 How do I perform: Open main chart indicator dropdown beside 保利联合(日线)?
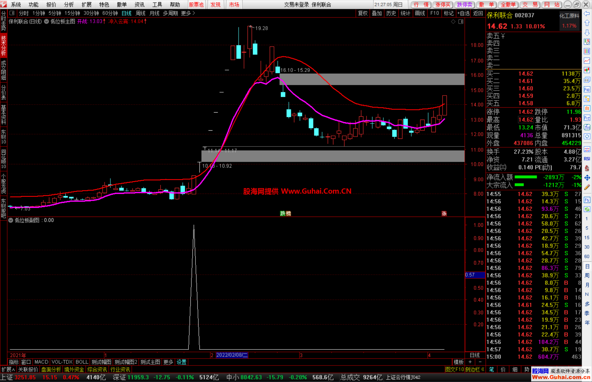[46, 21]
